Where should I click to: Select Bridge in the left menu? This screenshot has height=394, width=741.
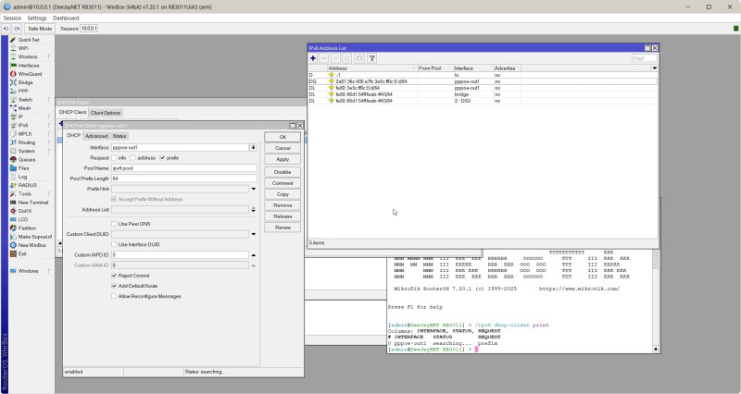point(25,82)
